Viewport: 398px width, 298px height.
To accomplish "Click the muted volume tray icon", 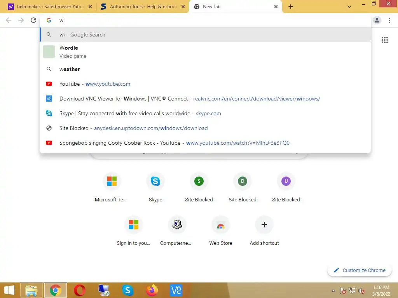I will click(x=361, y=291).
